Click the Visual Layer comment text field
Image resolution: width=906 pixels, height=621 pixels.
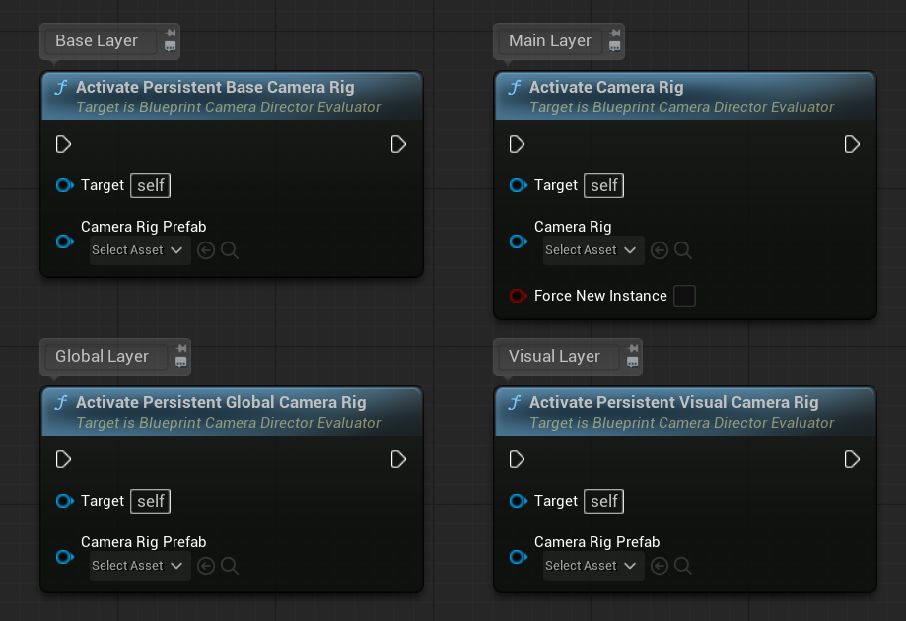coord(555,357)
